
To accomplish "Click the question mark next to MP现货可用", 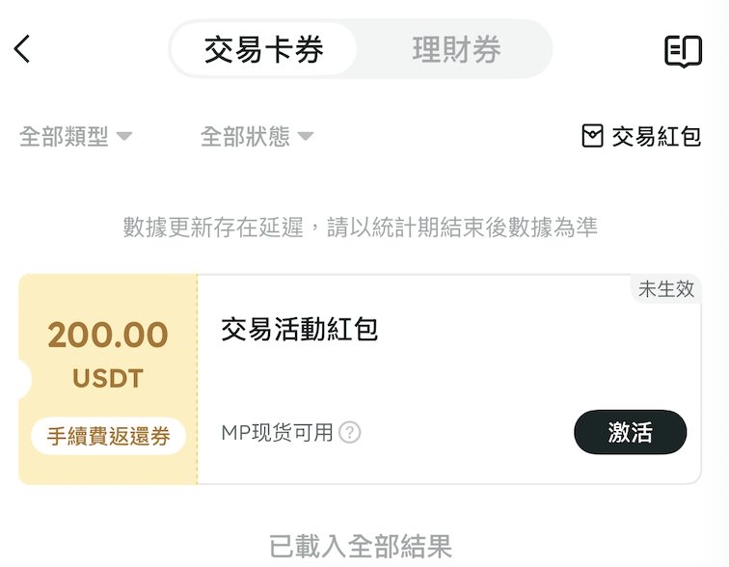I will click(x=350, y=433).
